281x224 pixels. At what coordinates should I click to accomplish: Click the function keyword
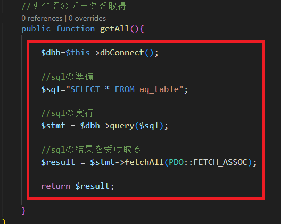(x=75, y=29)
